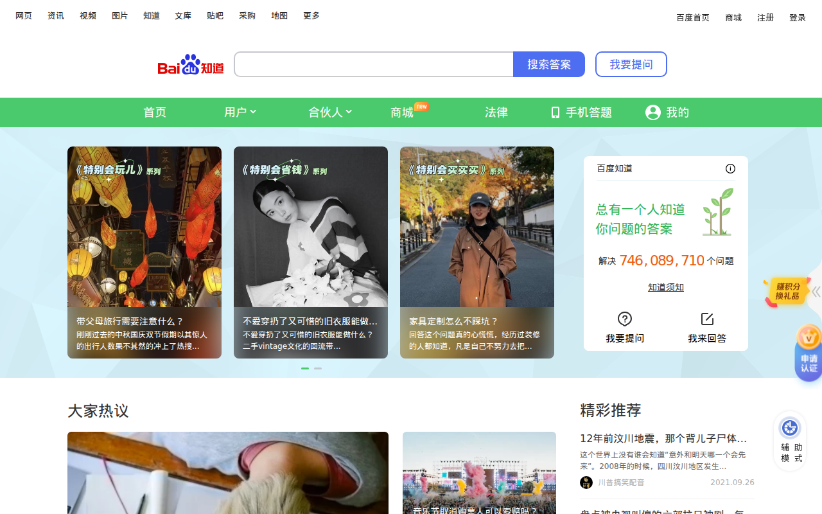Open the 用户 dropdown menu

coord(240,112)
